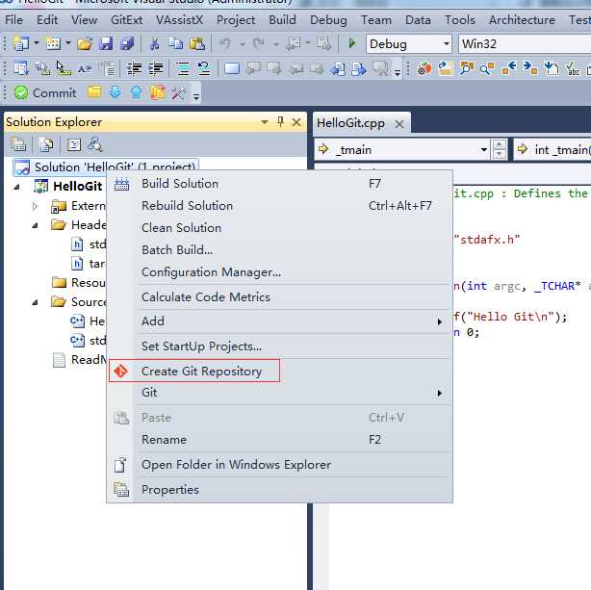This screenshot has width=591, height=590.
Task: Click the New Project icon
Action: [21, 44]
